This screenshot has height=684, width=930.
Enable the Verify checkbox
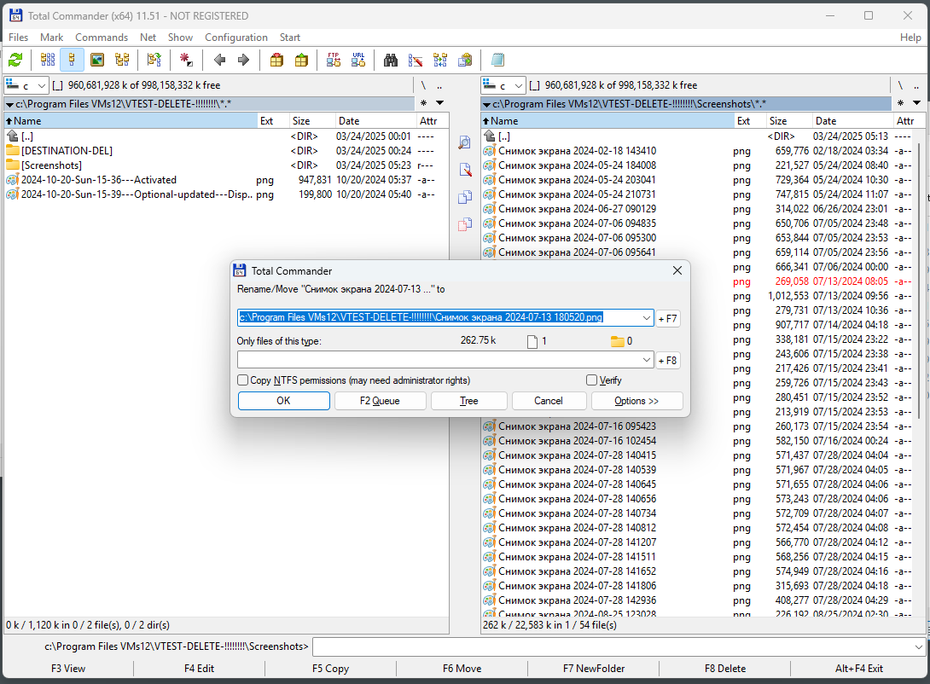tap(591, 380)
